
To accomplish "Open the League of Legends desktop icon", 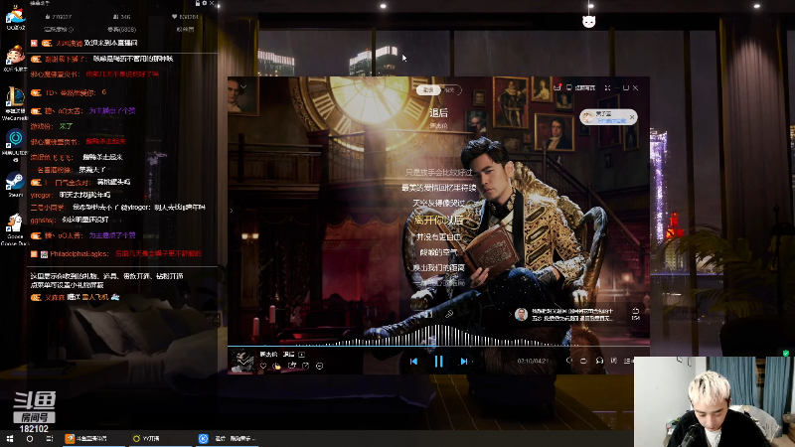I will (15, 103).
